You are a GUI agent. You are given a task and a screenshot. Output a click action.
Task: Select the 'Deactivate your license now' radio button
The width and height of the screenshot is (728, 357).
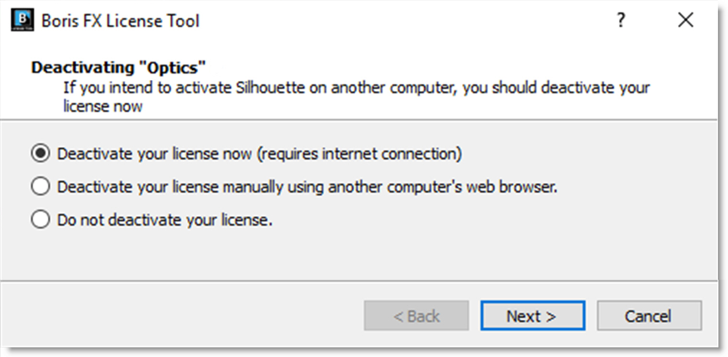click(40, 154)
